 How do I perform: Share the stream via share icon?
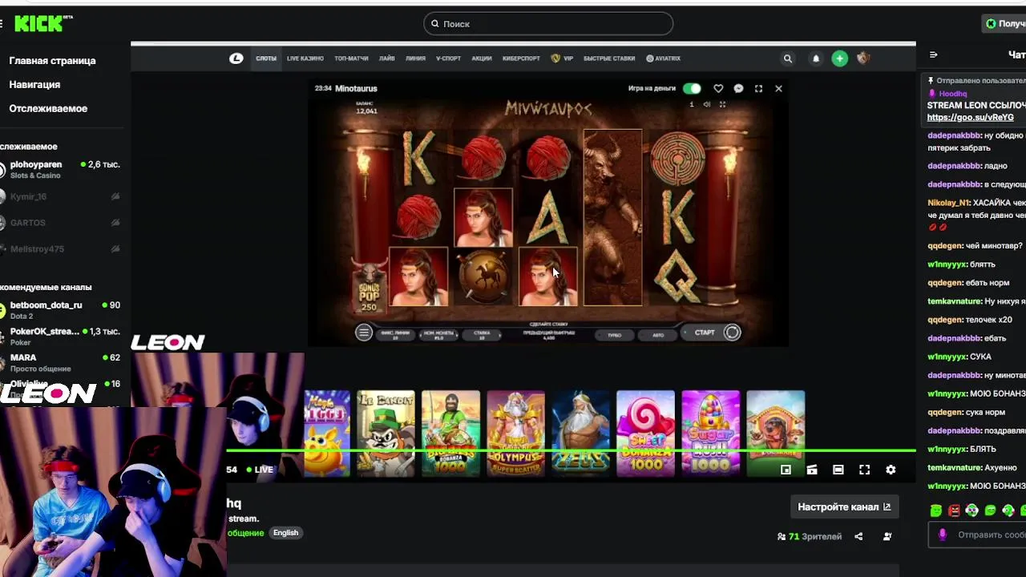coord(858,536)
